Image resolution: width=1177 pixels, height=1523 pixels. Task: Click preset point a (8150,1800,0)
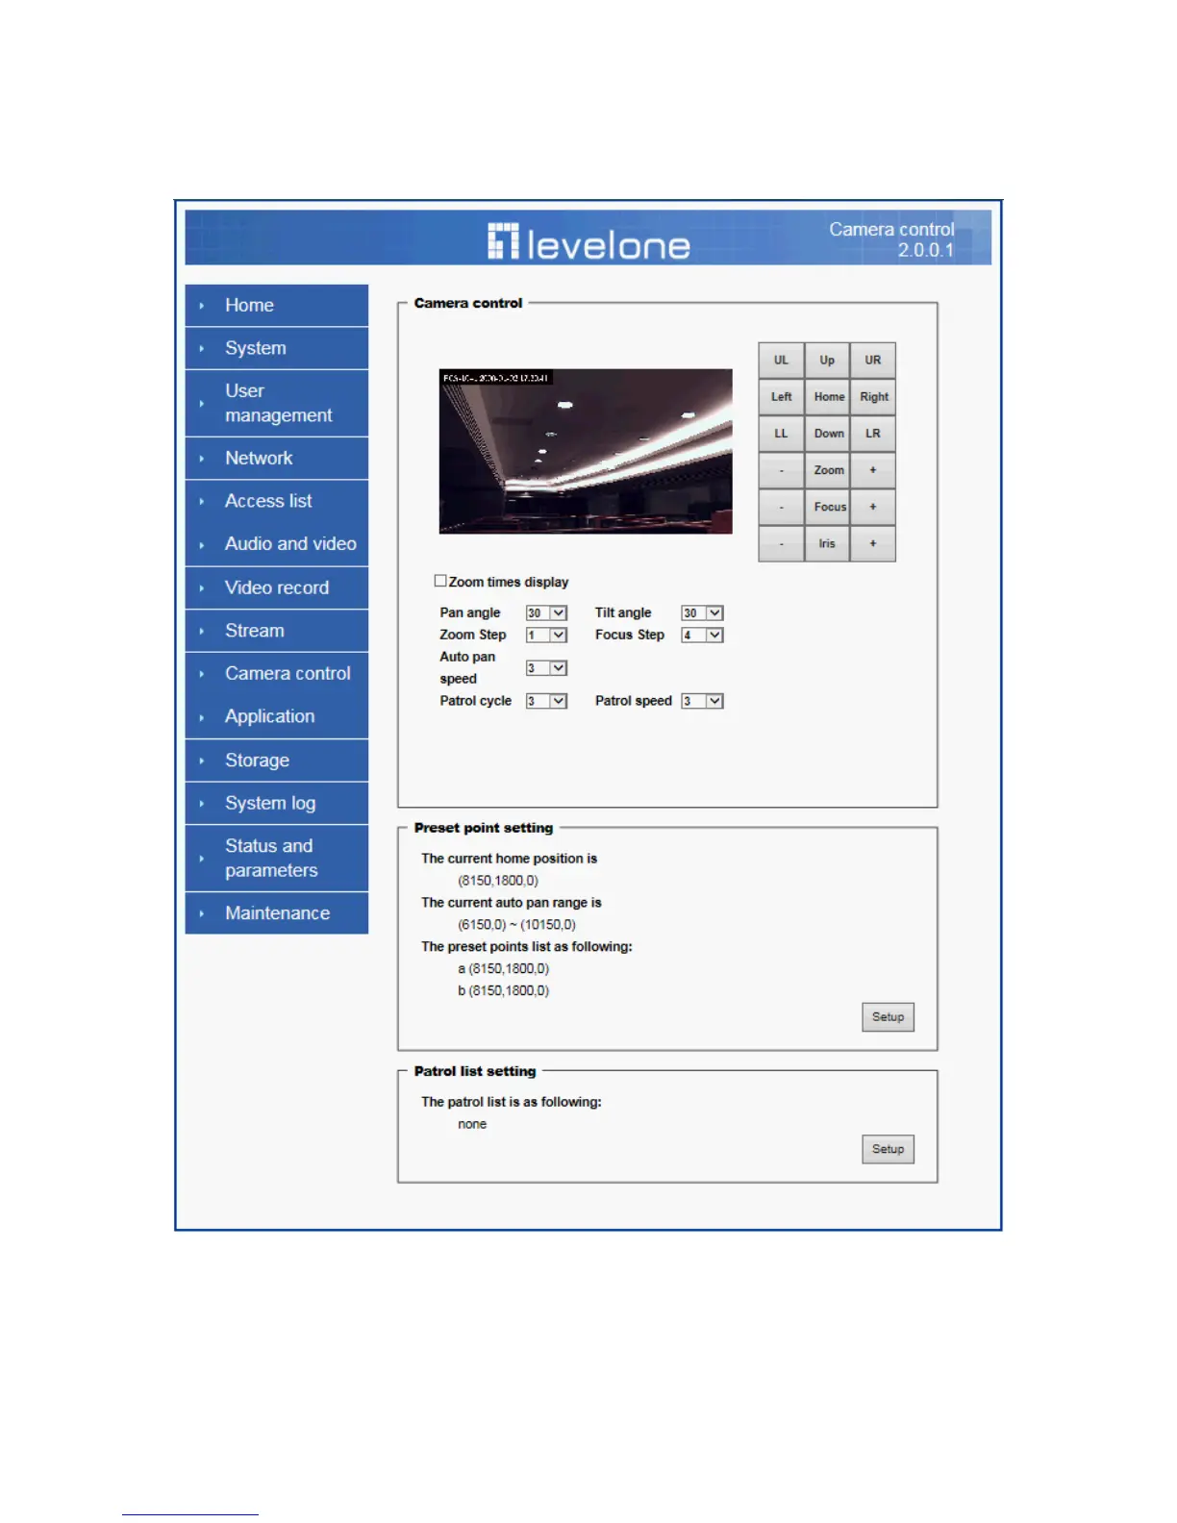[x=503, y=968]
